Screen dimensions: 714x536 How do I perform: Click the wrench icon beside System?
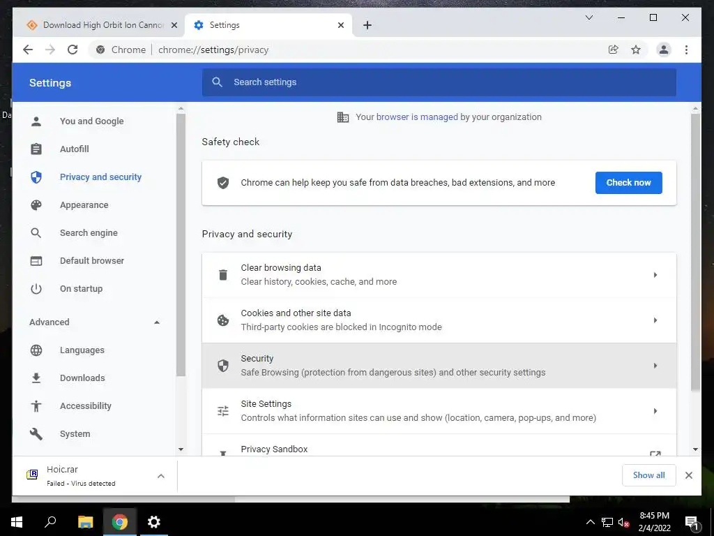coord(36,434)
